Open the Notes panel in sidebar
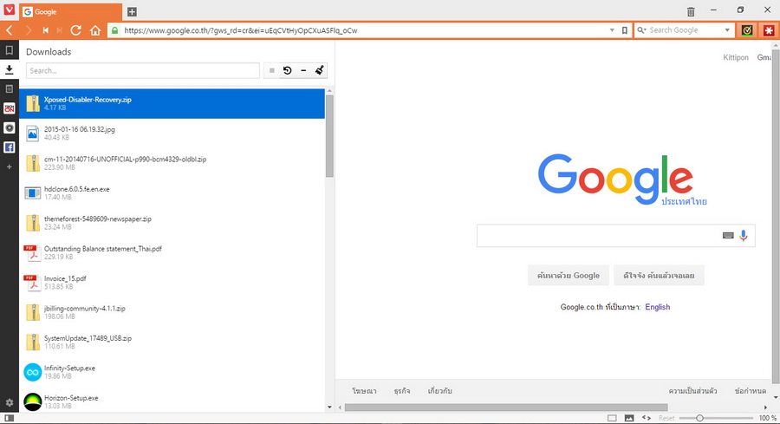The height and width of the screenshot is (424, 780). [x=9, y=89]
